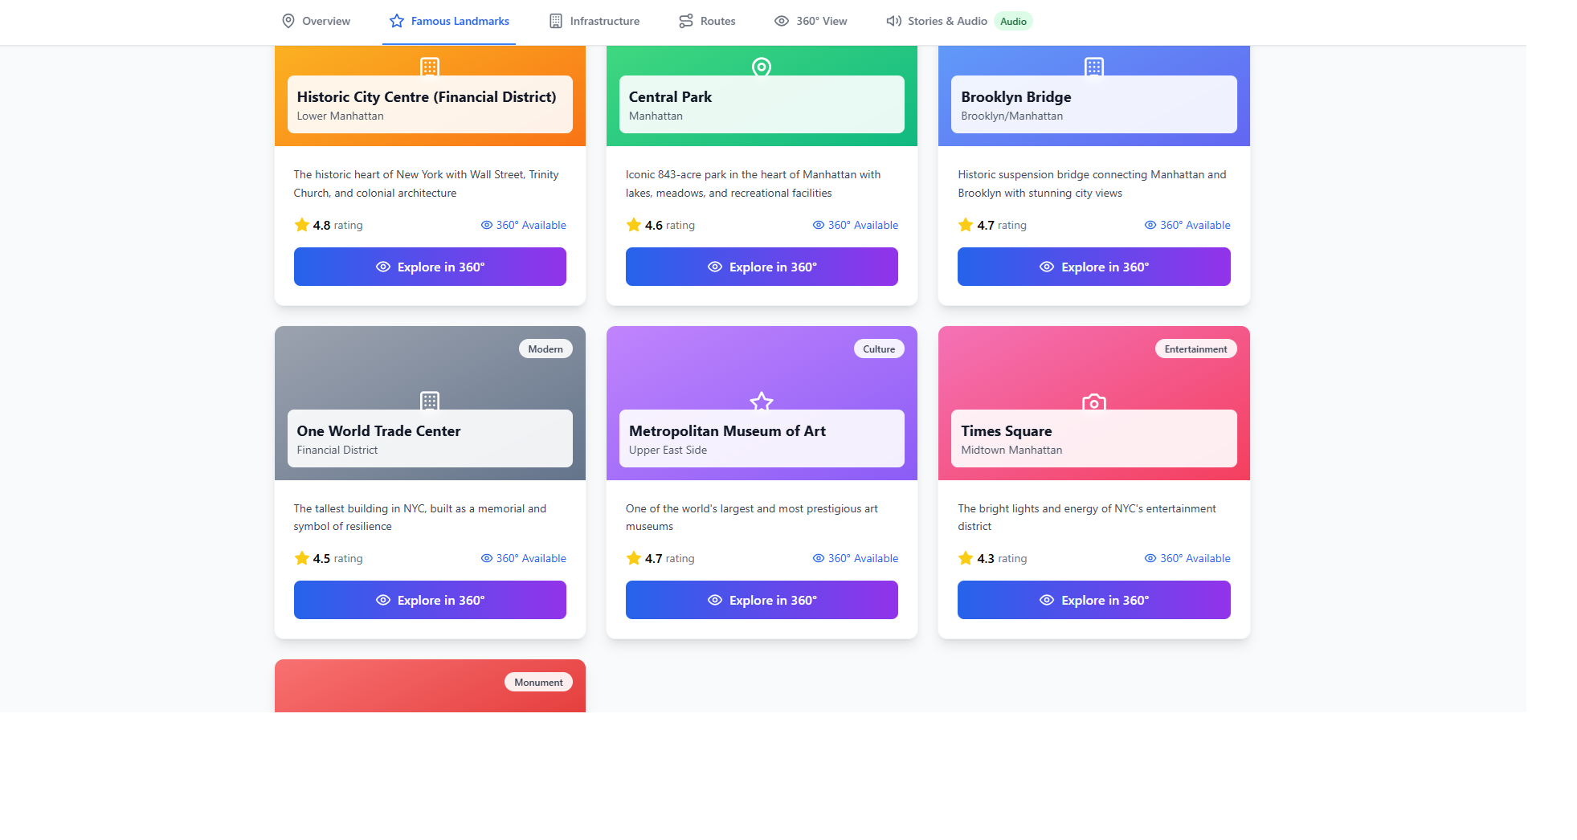Explore Times Square in 360°

(1093, 600)
